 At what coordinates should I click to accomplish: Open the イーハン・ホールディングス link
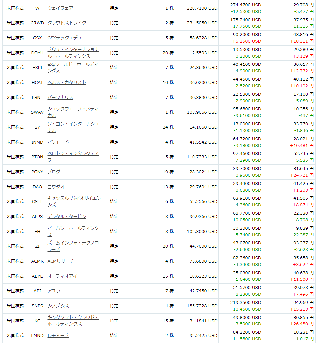(73, 231)
